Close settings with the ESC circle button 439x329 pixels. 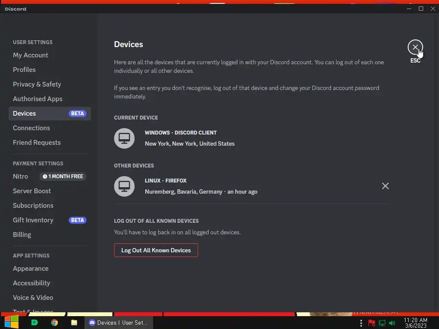(415, 47)
